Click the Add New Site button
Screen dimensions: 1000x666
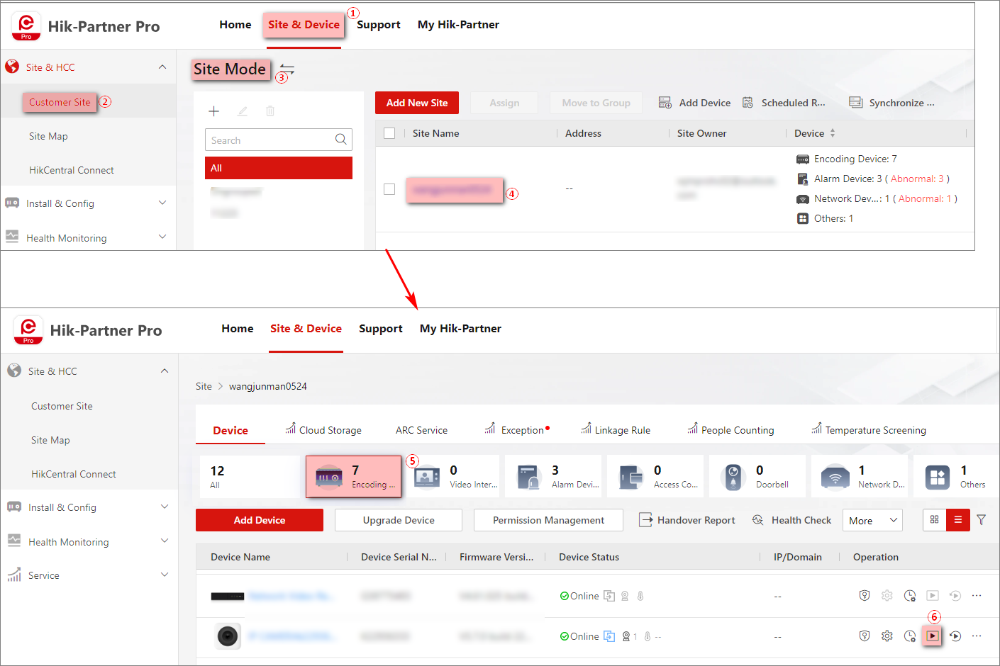point(417,103)
